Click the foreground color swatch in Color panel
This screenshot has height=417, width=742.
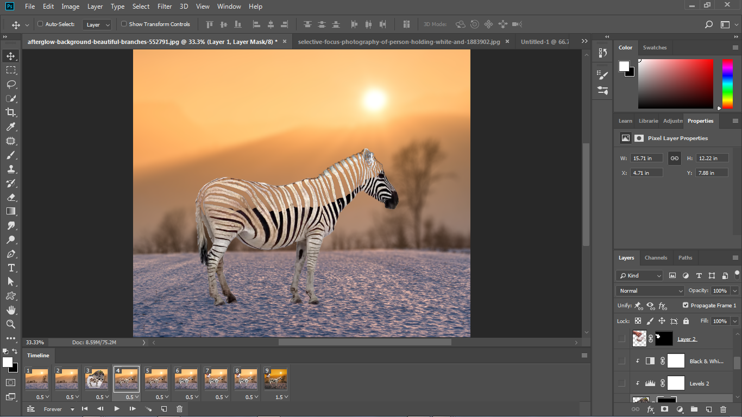[624, 66]
